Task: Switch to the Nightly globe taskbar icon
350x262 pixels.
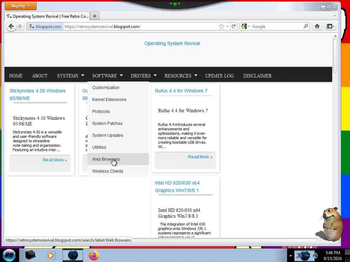Action: [x=73, y=255]
